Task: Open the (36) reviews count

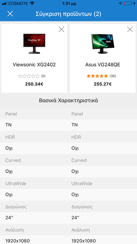Action: click(113, 76)
